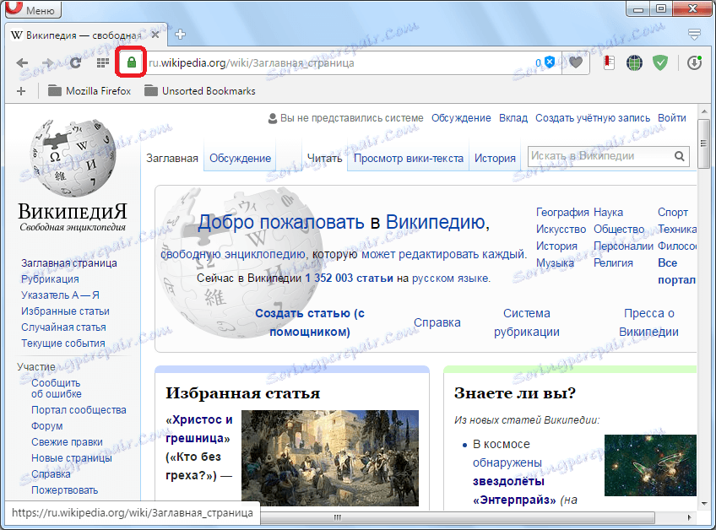Screen dimensions: 716x530
Task: Open the ad blocker shield badge
Action: click(545, 62)
